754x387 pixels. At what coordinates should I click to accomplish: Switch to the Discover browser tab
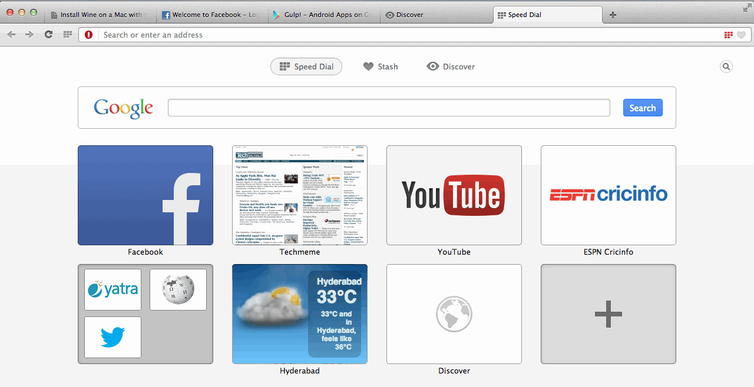[x=435, y=15]
